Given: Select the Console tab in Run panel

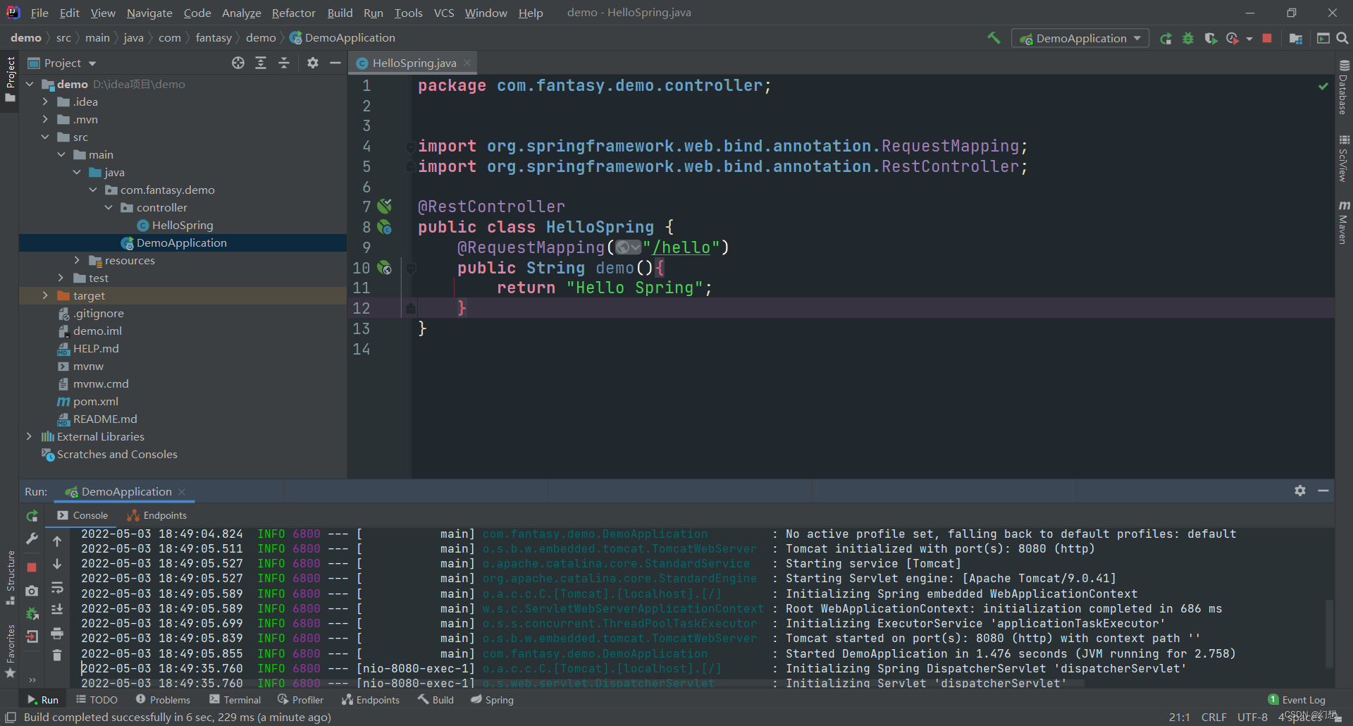Looking at the screenshot, I should (x=82, y=515).
